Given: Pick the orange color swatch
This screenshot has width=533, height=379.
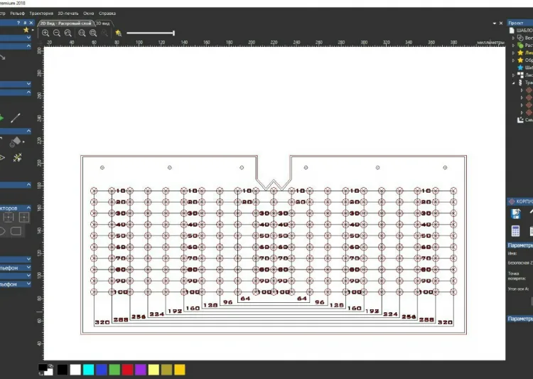Looking at the screenshot, I should click(x=180, y=370).
